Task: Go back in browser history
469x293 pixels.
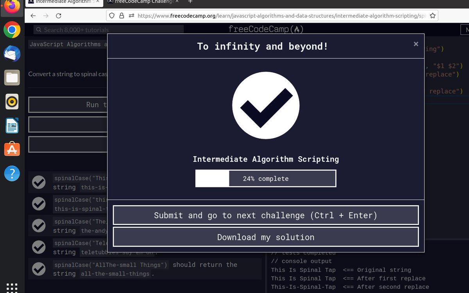Action: (x=33, y=16)
